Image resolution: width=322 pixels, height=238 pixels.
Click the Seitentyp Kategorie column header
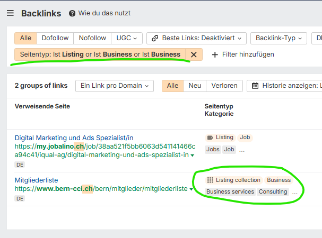pos(219,110)
